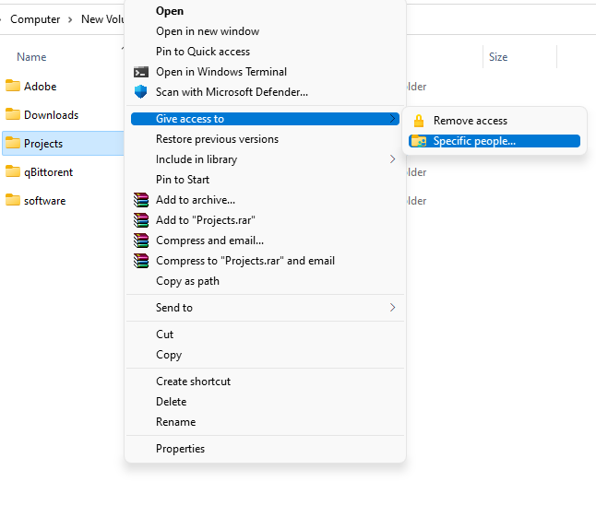The height and width of the screenshot is (505, 596).
Task: Click the Specific people share icon
Action: (x=419, y=141)
